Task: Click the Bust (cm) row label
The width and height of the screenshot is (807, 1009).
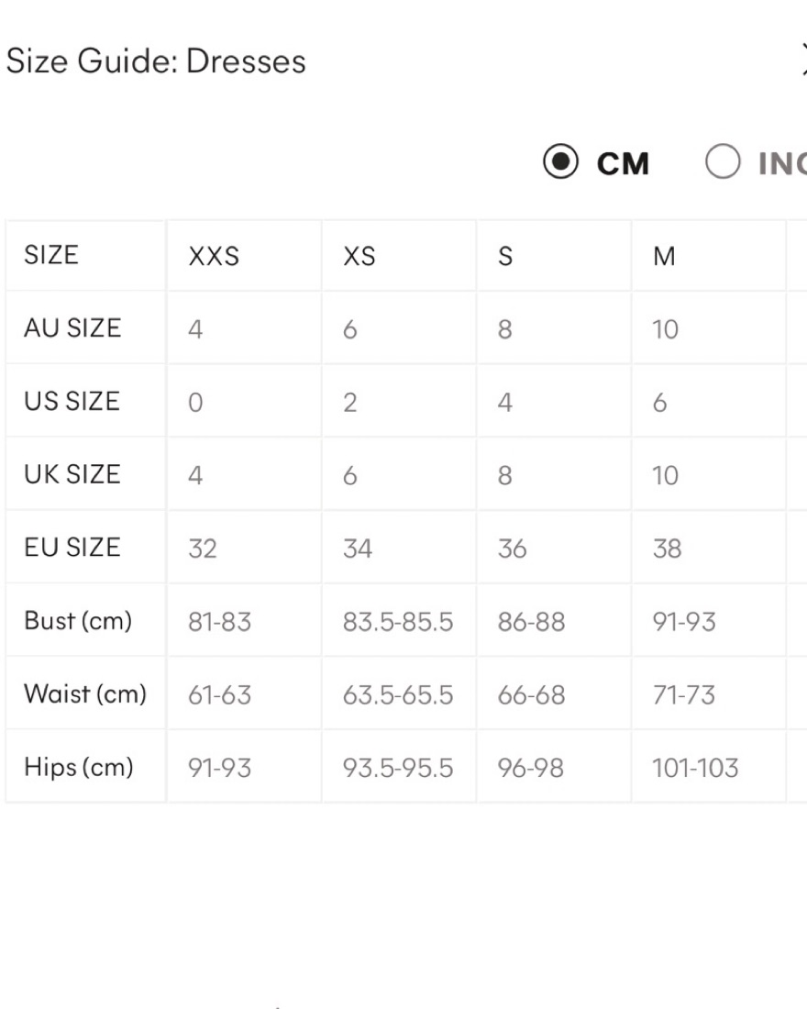Action: tap(78, 621)
